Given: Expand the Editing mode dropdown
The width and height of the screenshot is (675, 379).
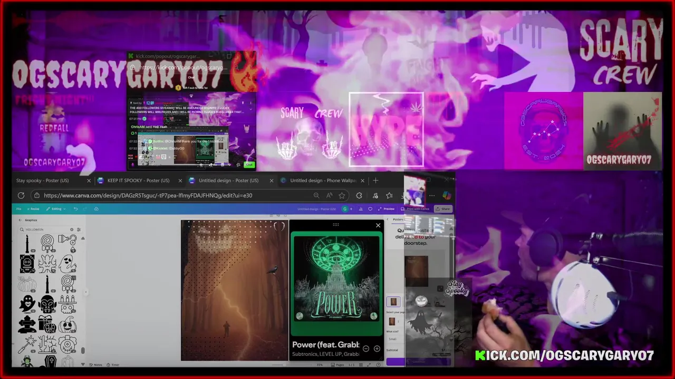Looking at the screenshot, I should (56, 209).
